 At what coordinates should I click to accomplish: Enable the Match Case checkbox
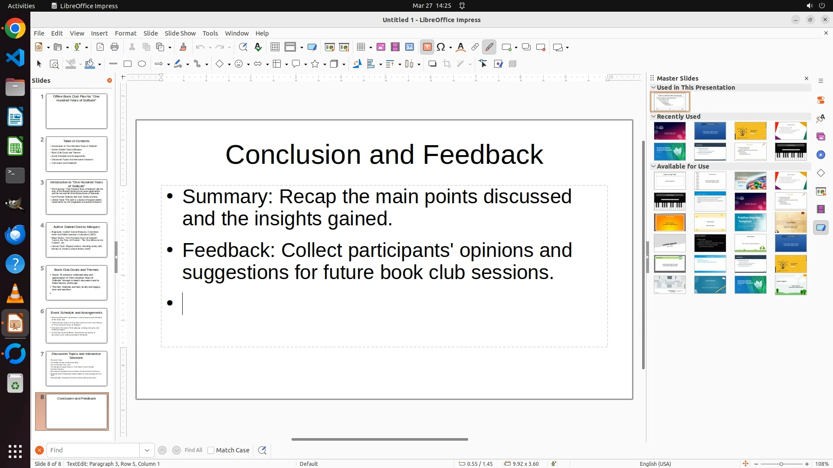click(211, 450)
